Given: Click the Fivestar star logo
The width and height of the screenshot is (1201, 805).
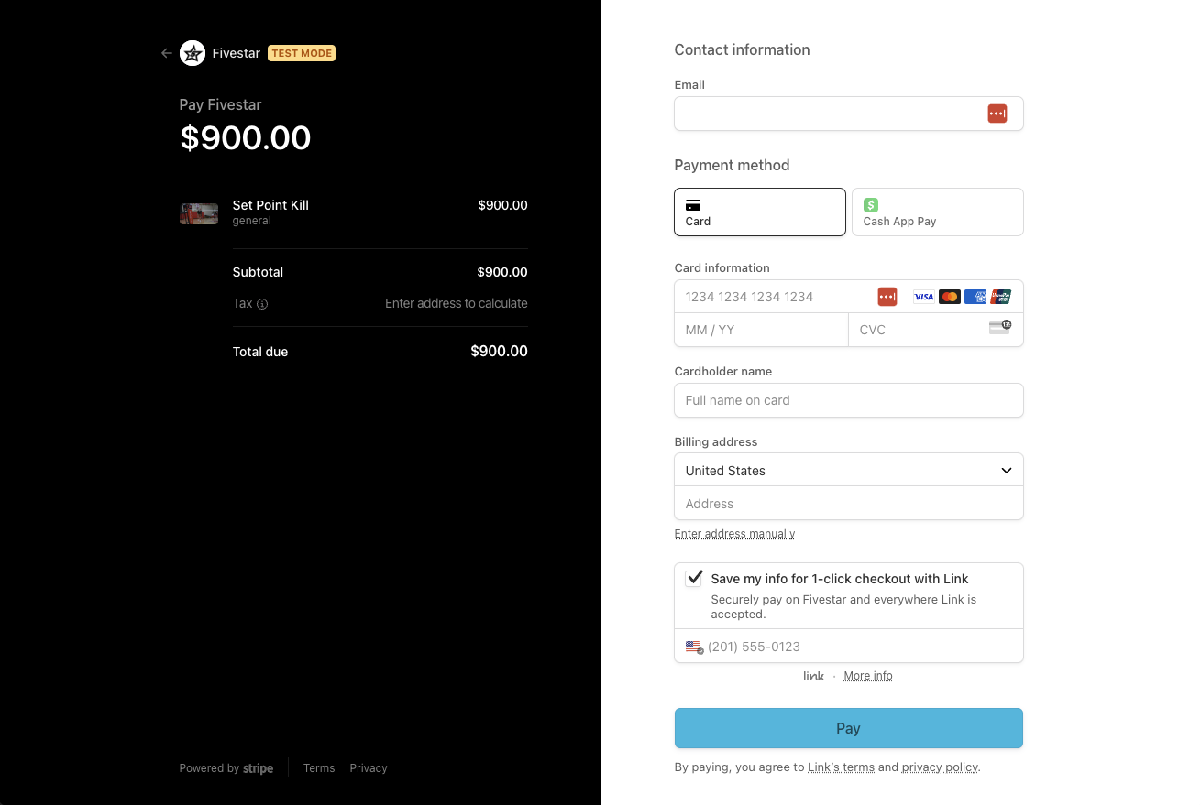Looking at the screenshot, I should coord(193,53).
